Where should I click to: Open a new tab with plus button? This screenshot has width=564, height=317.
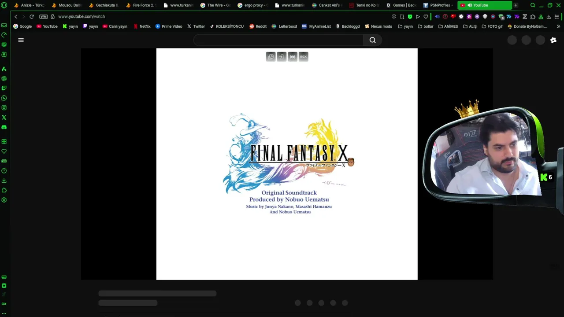click(x=516, y=5)
